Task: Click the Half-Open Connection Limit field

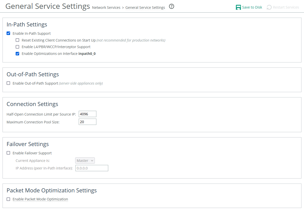Action: pyautogui.click(x=87, y=114)
